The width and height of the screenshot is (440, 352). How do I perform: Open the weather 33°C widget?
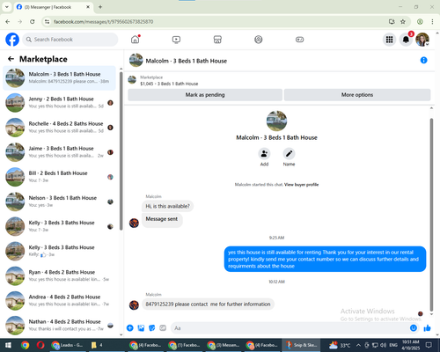tap(340, 345)
